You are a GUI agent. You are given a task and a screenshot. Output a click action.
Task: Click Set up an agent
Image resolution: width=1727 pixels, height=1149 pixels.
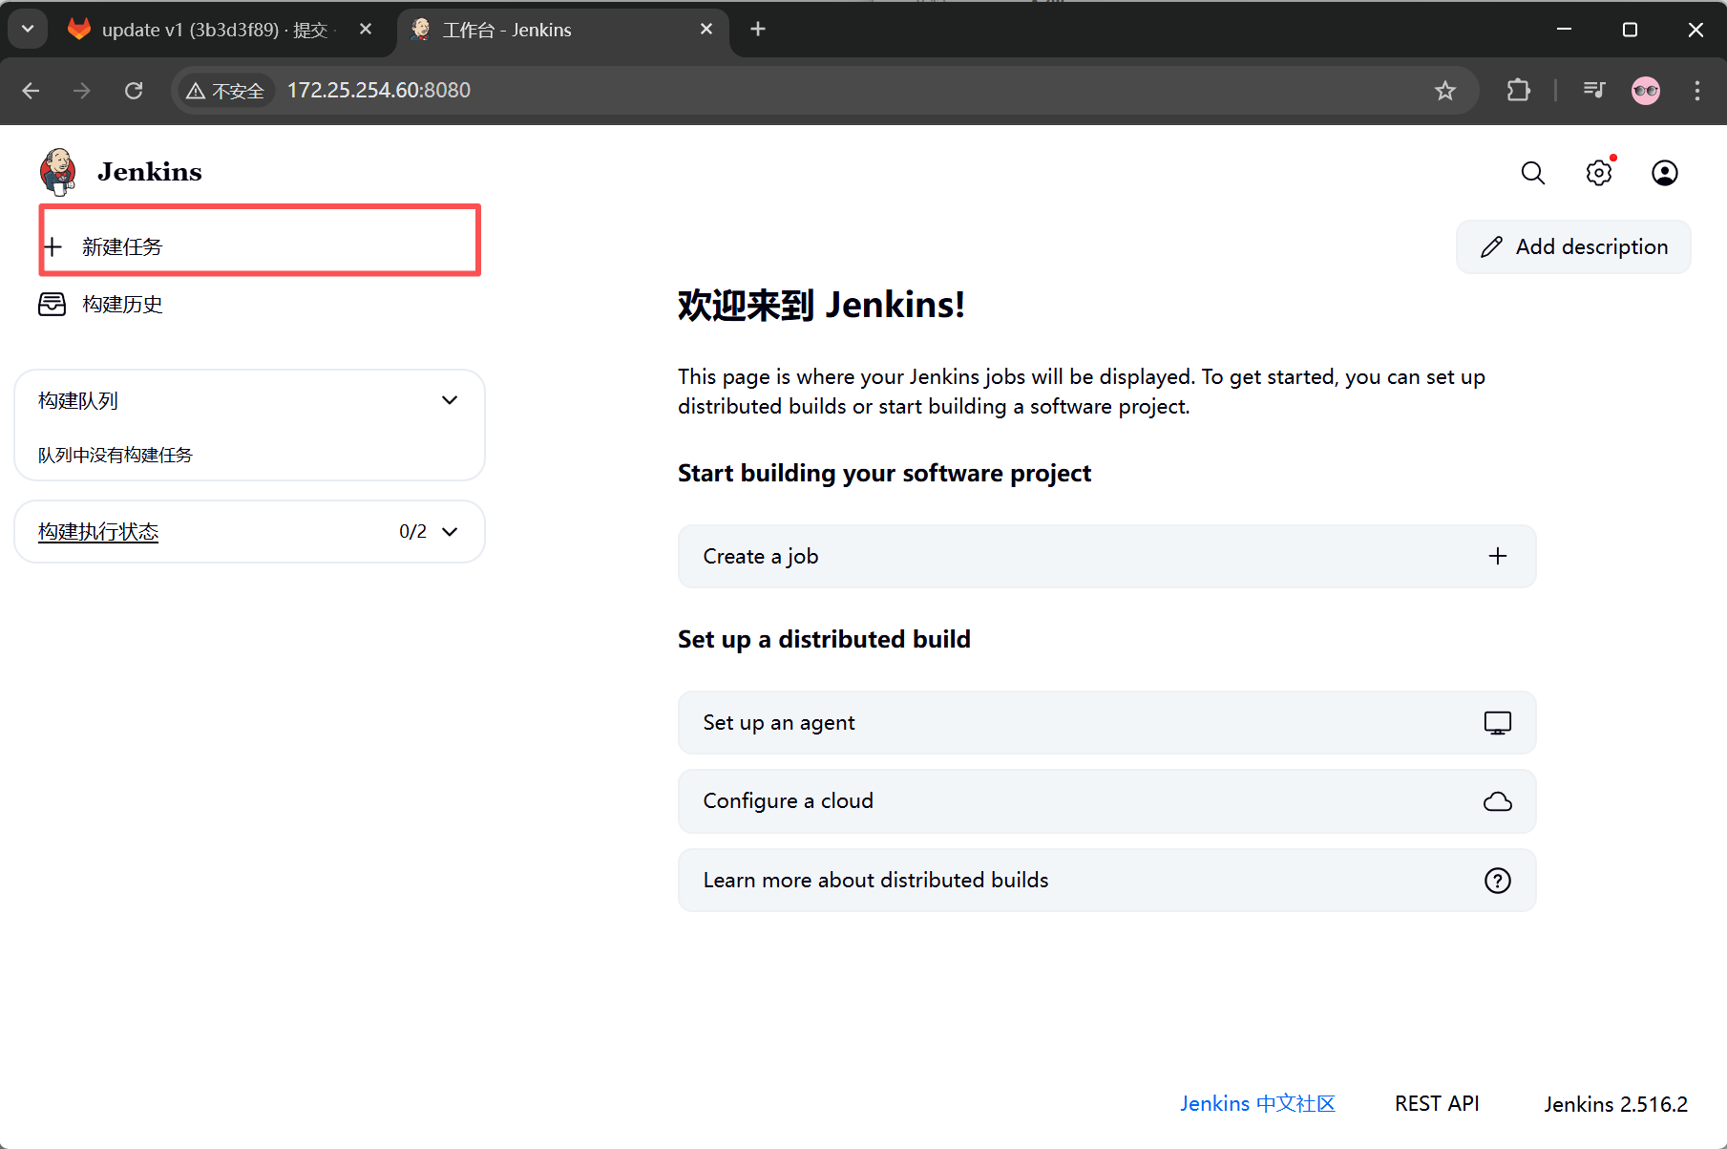click(1106, 723)
